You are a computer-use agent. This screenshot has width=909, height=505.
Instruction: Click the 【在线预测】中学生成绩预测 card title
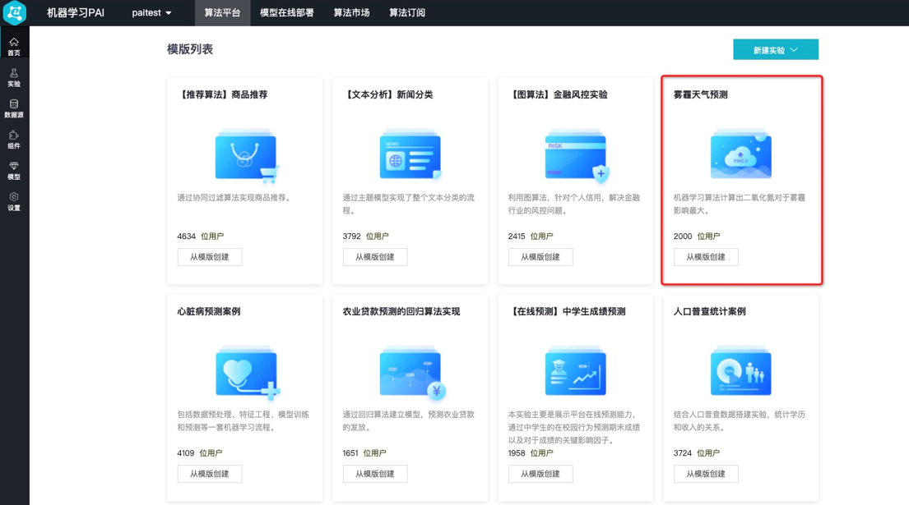[567, 311]
